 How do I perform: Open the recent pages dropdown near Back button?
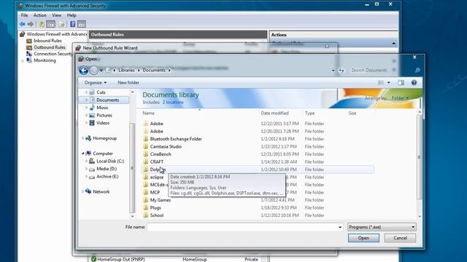point(101,71)
